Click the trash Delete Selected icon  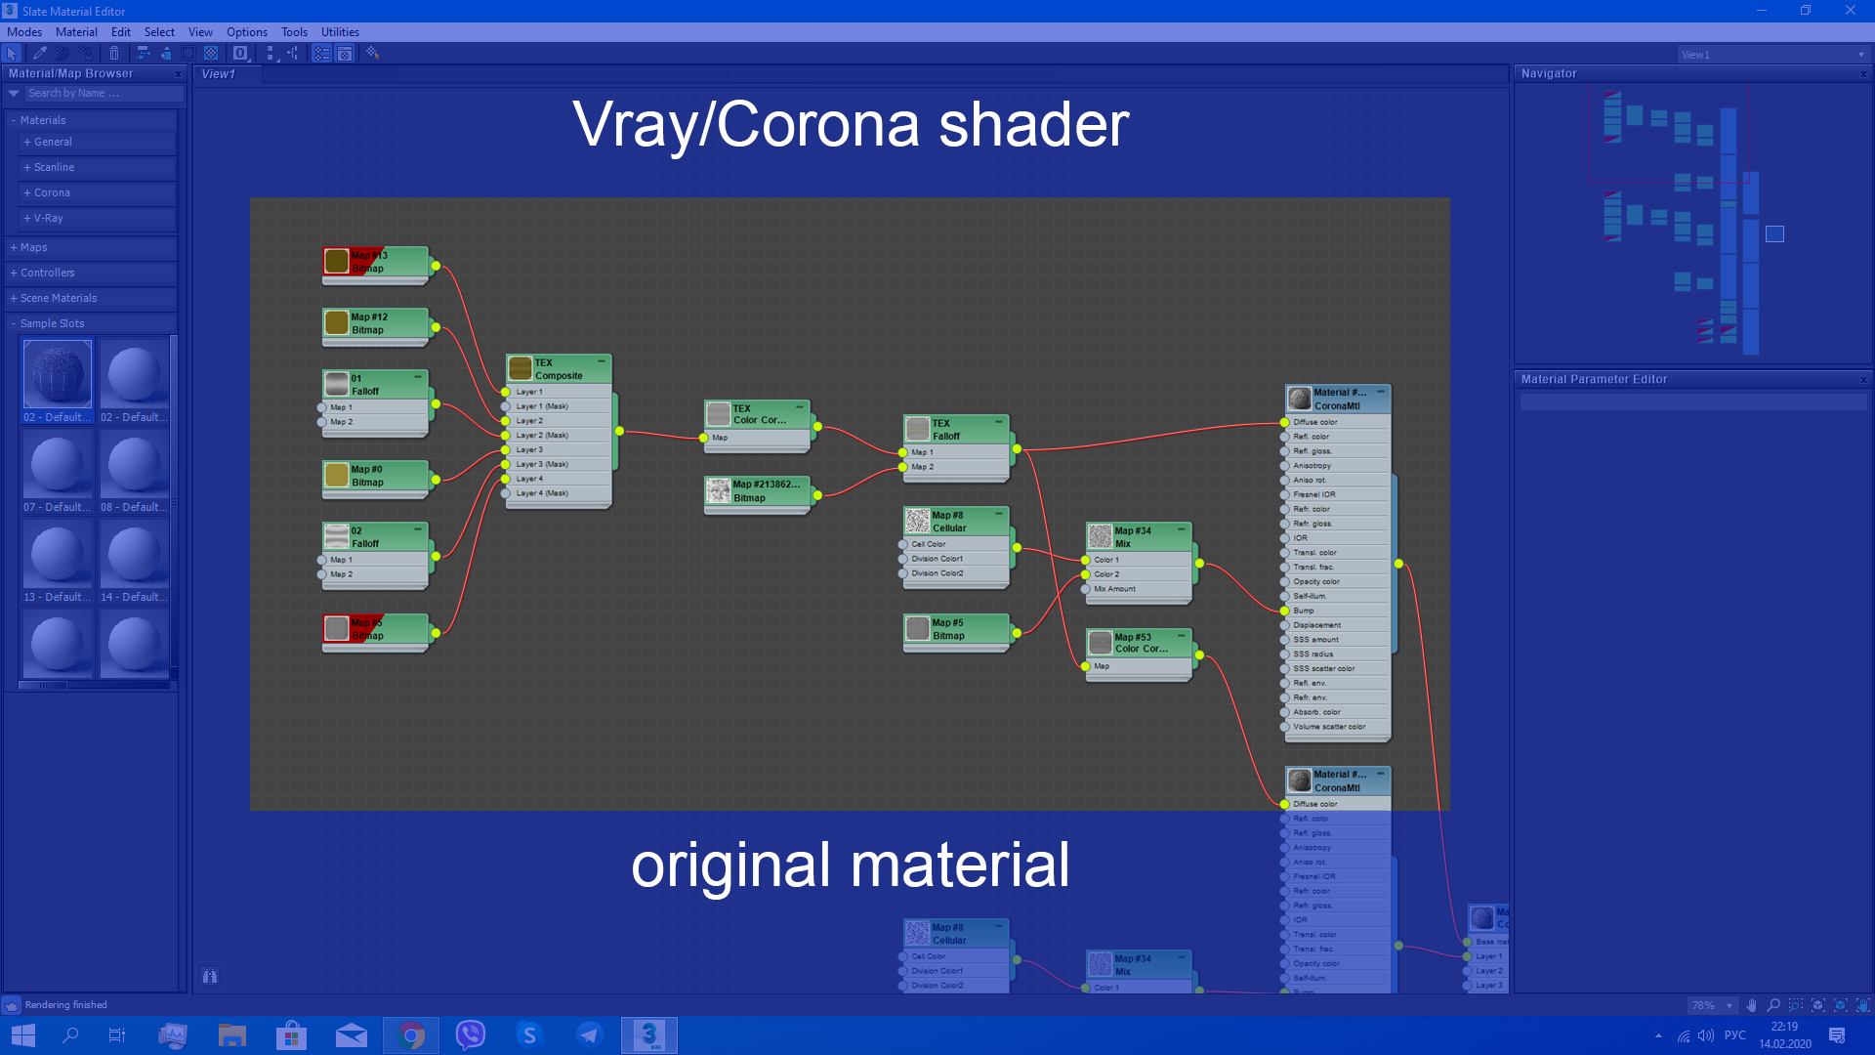point(114,54)
